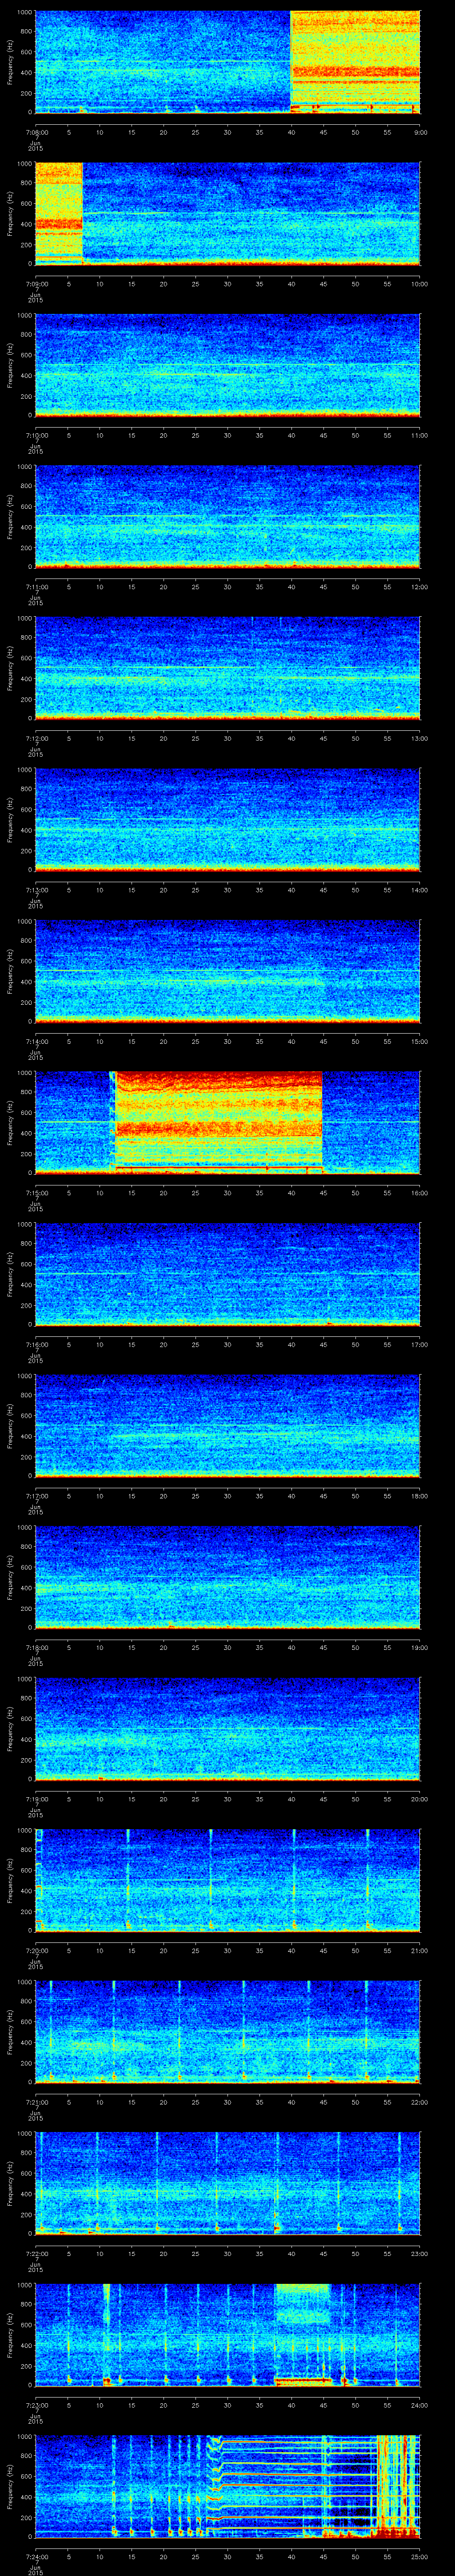Click the 15-minute tick under the 7:22:00 spectrogram
This screenshot has width=455, height=2576.
coord(131,2253)
